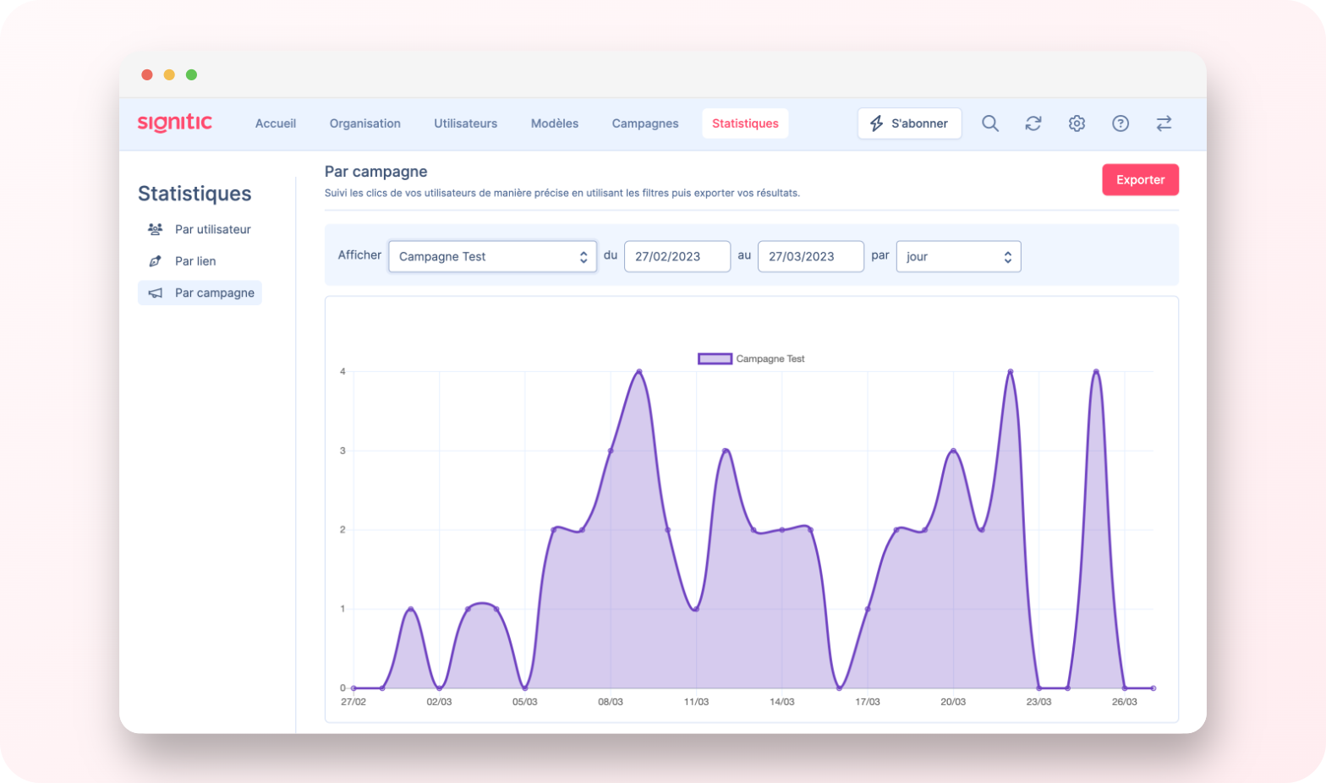The height and width of the screenshot is (783, 1326).
Task: Click the users icon beside Par utilisateur
Action: click(x=155, y=229)
